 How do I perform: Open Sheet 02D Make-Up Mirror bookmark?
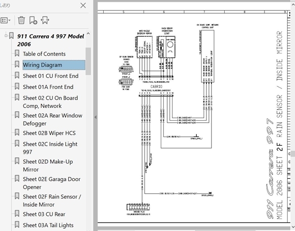point(48,165)
